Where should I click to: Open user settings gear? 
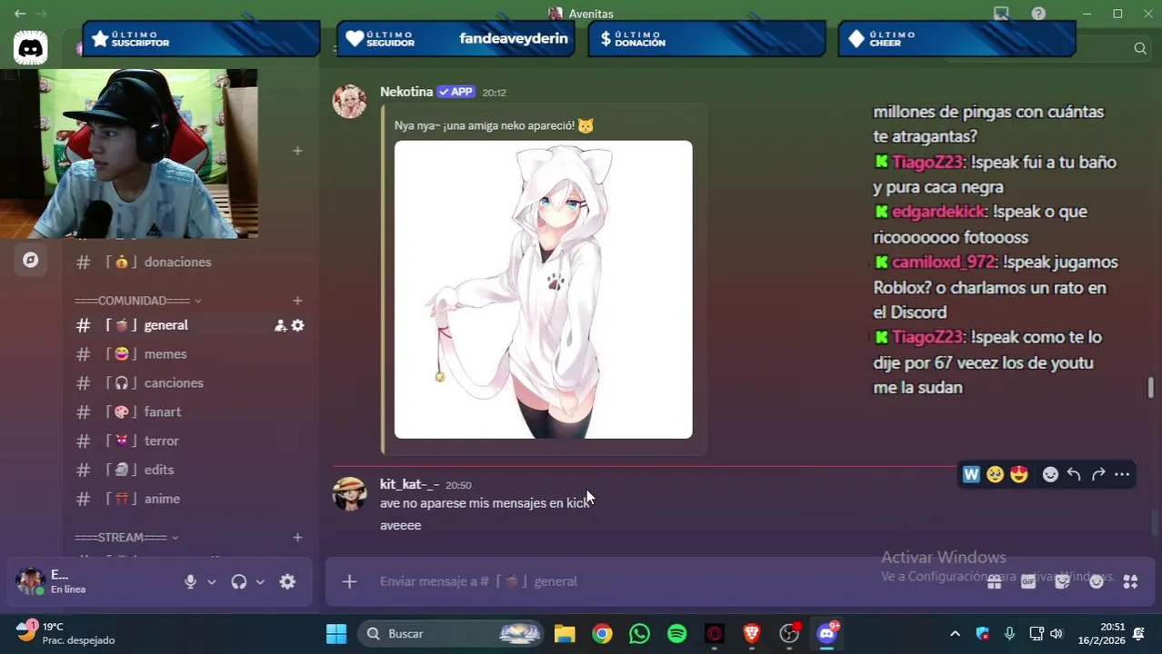(287, 582)
